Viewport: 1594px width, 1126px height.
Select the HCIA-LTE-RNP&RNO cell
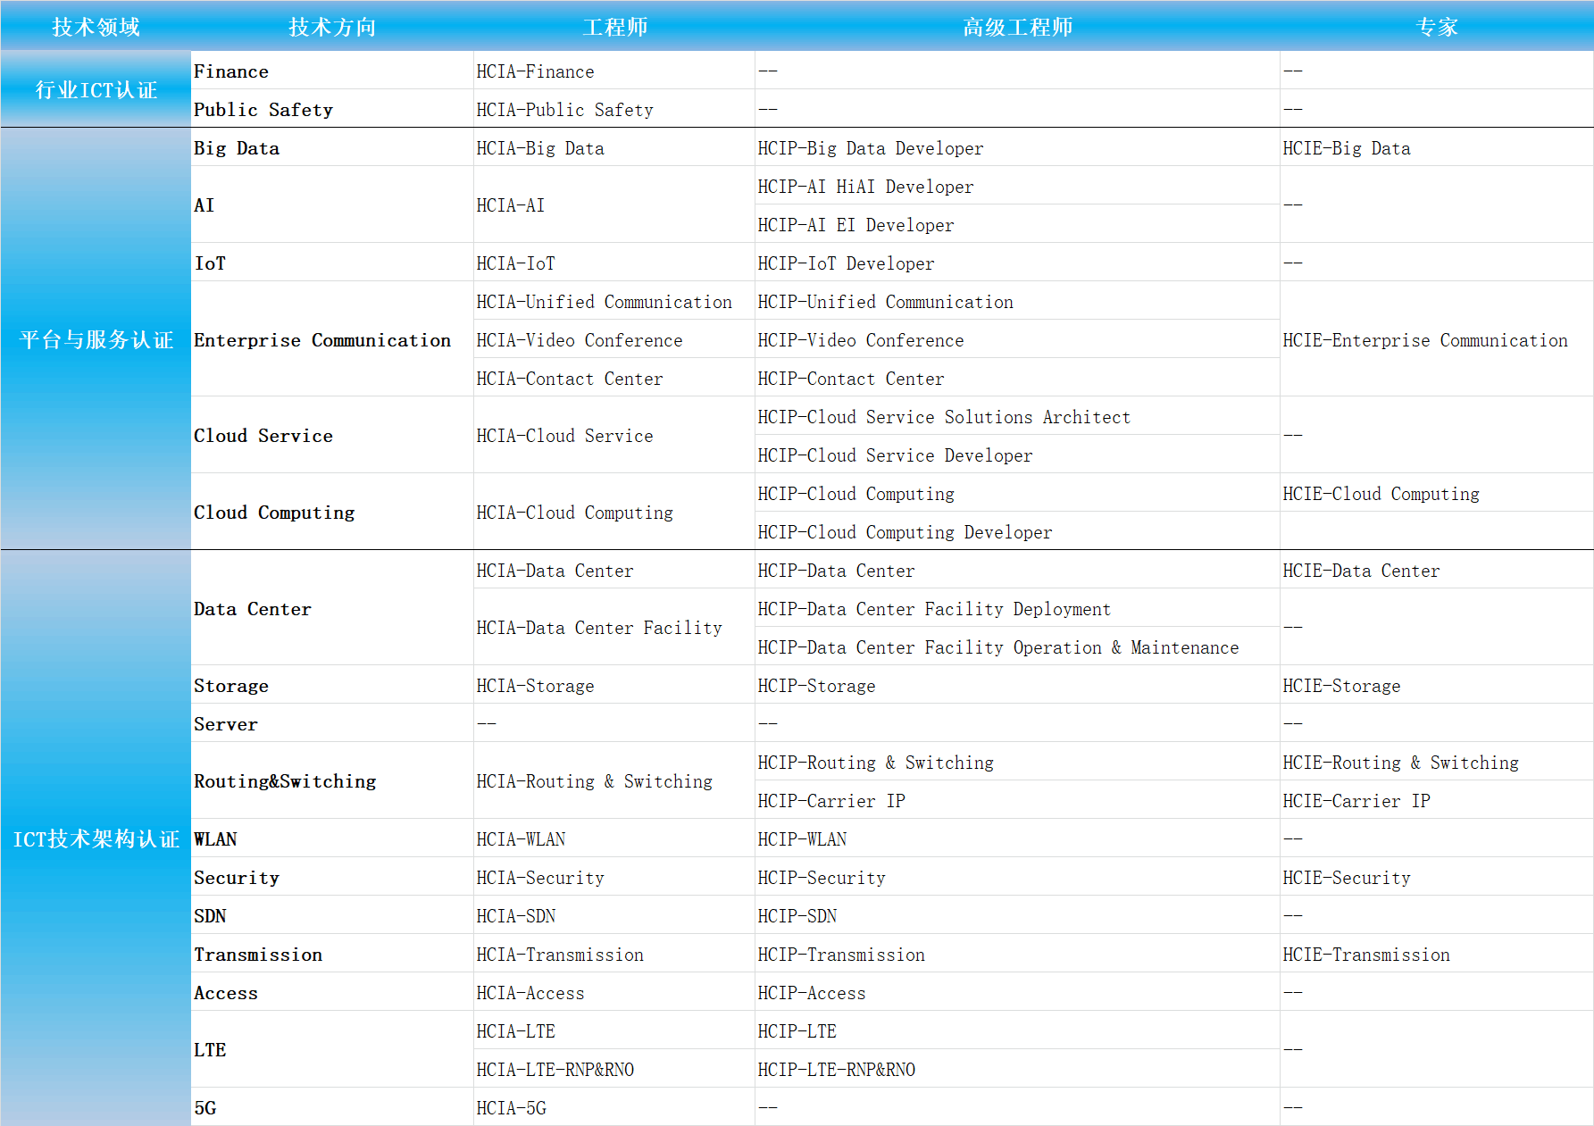click(x=555, y=1070)
